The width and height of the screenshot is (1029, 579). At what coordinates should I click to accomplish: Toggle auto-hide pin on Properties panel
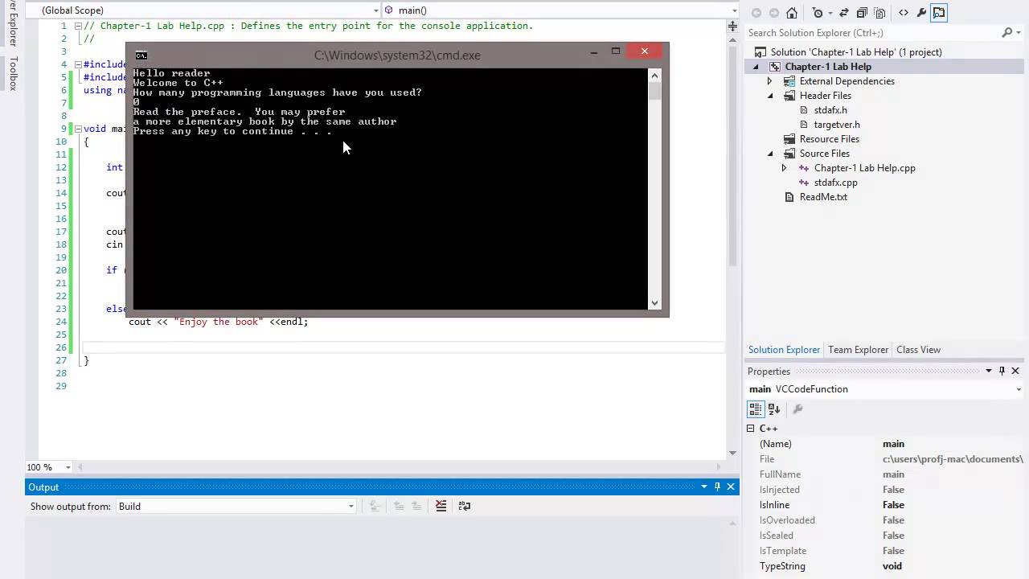tap(1002, 371)
